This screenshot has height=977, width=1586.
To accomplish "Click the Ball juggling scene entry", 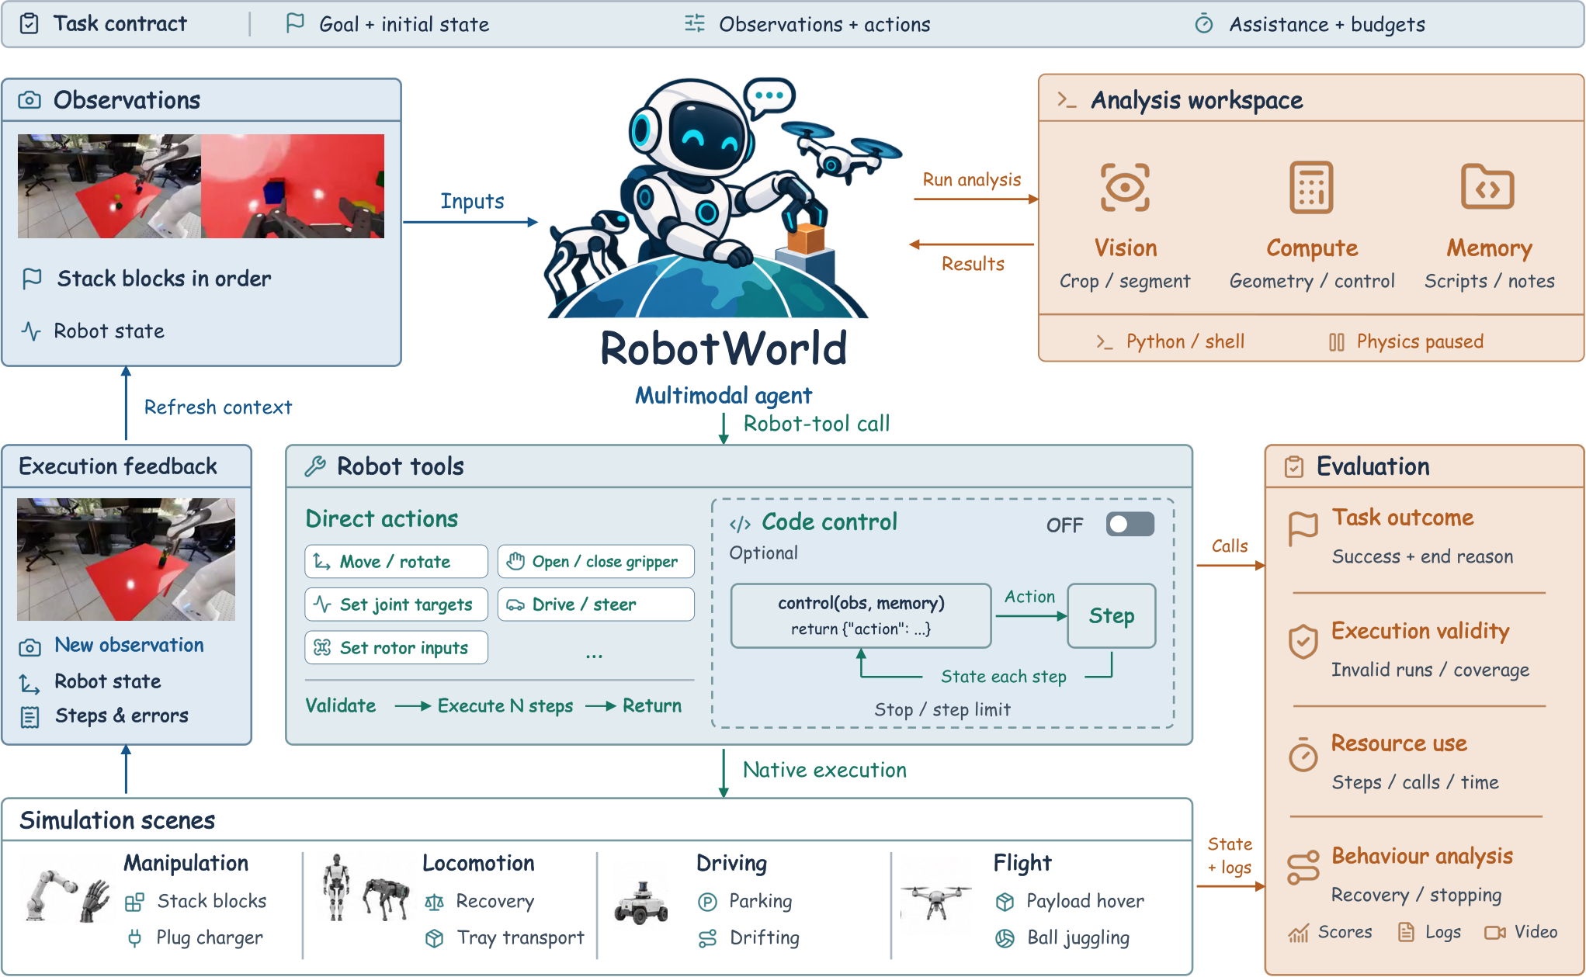I will coord(1063,938).
